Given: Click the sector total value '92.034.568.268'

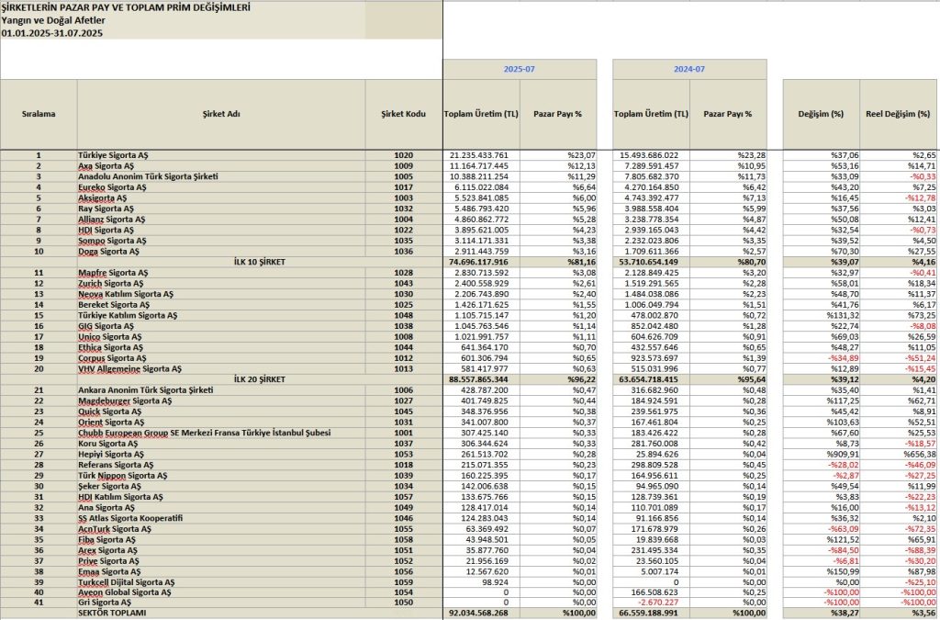Looking at the screenshot, I should click(481, 614).
